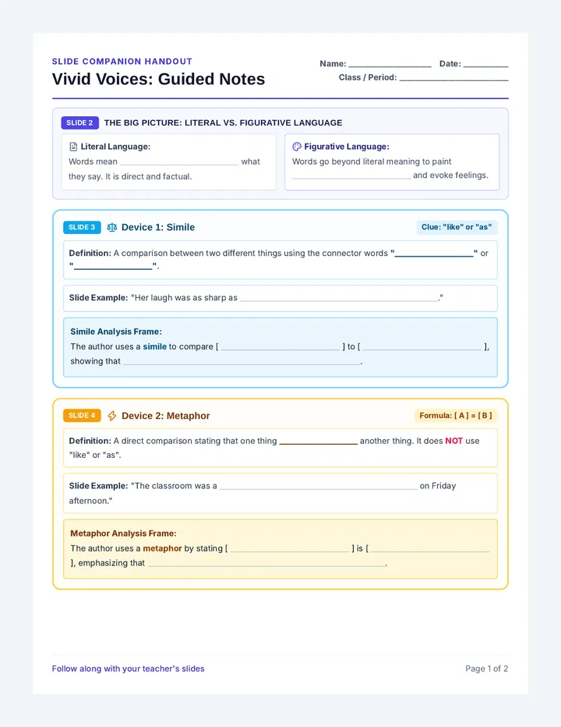561x727 pixels.
Task: Click the blank after "The classroom was a"
Action: pyautogui.click(x=319, y=488)
